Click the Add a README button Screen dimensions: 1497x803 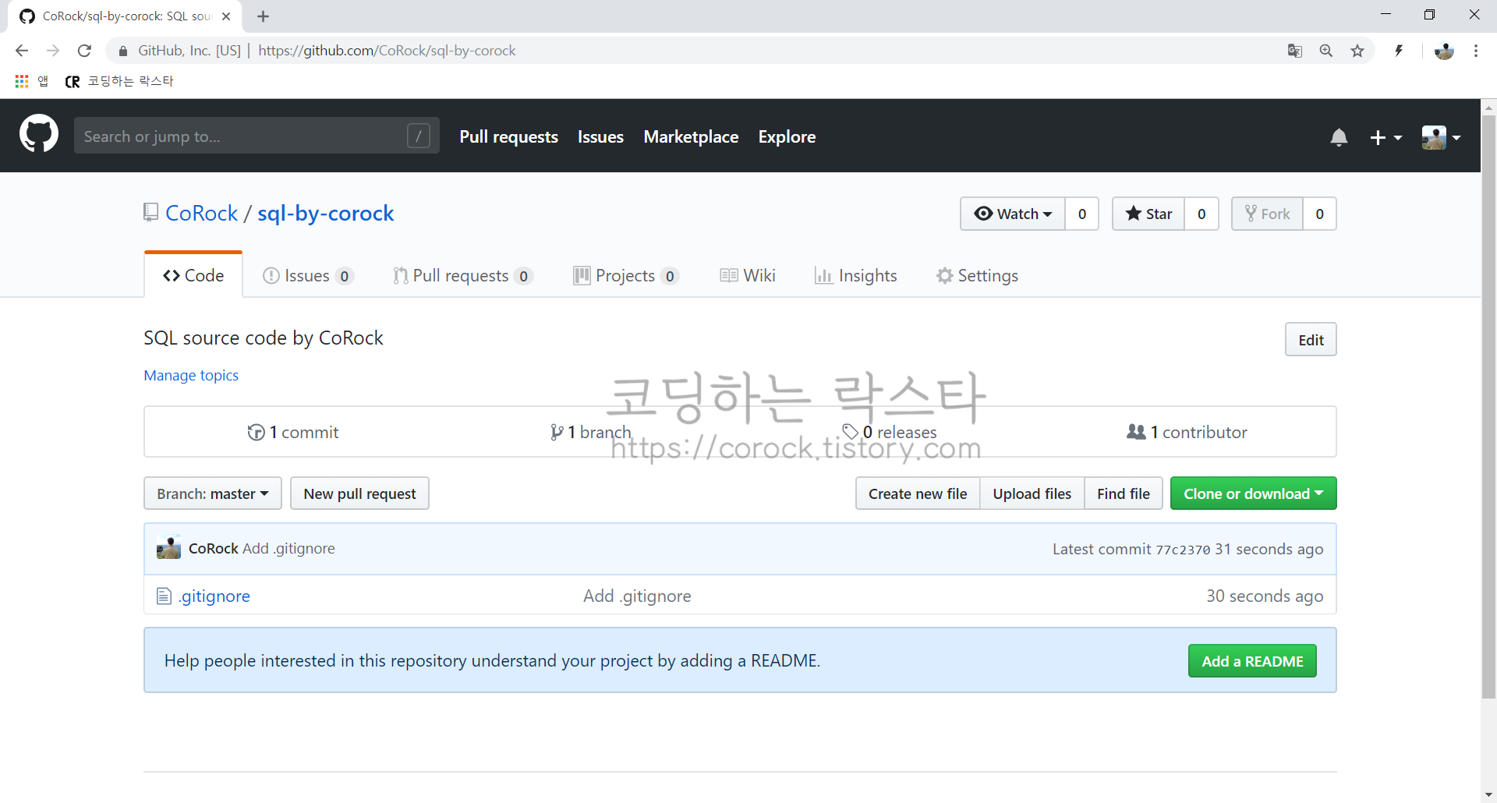point(1252,661)
